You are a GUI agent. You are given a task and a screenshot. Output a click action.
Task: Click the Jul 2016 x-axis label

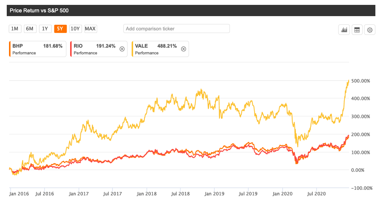[45, 194]
